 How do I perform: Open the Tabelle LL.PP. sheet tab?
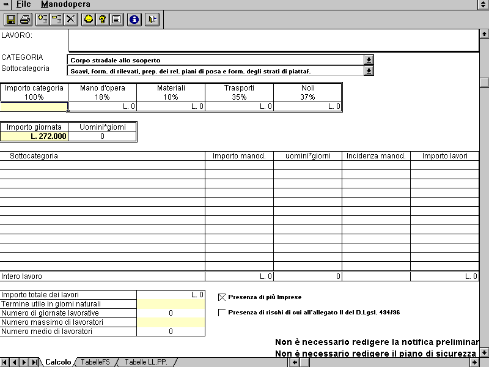(146, 362)
